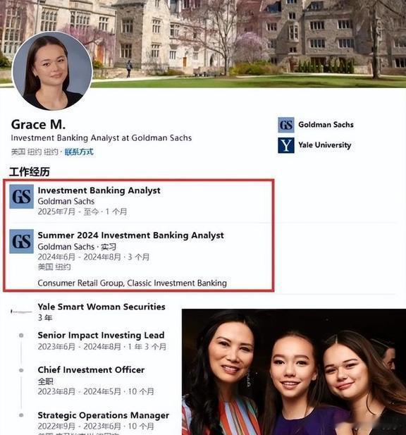
Task: Click timeline dot beside Chief Investment Officer
Action: coord(21,370)
